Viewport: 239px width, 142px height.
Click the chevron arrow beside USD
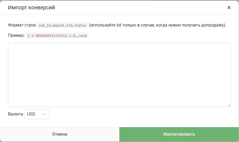tap(45, 114)
